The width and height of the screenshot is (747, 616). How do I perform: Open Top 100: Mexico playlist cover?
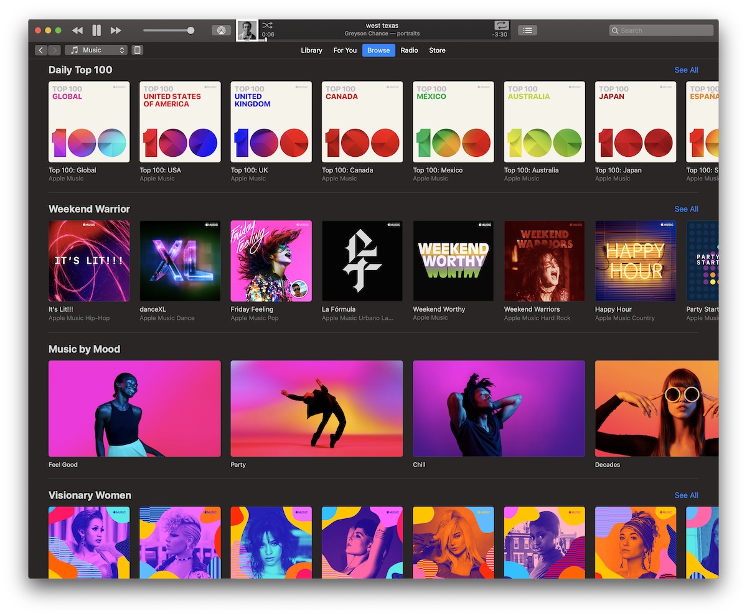[x=453, y=121]
